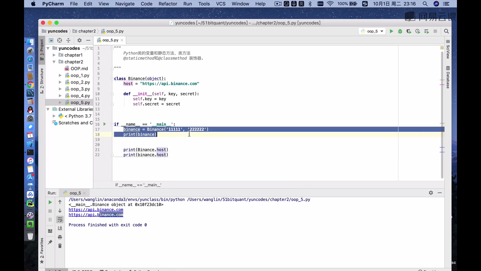
Task: Expand the oop_1.py tree node
Action: pyautogui.click(x=60, y=75)
